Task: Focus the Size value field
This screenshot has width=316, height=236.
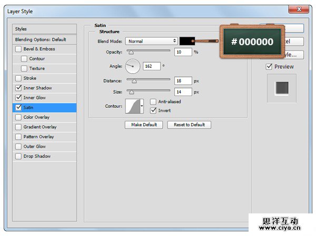Action: pos(183,92)
